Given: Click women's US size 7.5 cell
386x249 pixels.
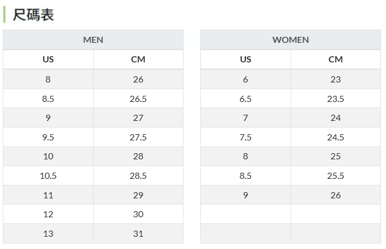Looking at the screenshot, I should pyautogui.click(x=245, y=137).
